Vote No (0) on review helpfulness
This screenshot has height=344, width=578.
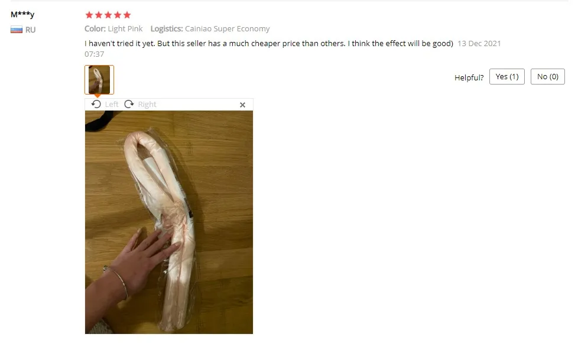pyautogui.click(x=547, y=77)
